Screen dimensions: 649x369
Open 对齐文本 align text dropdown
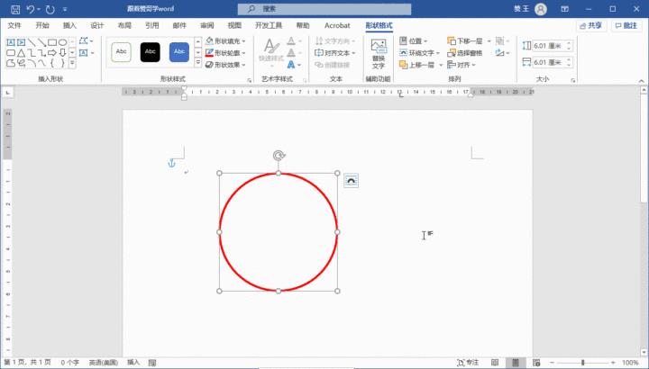click(335, 53)
